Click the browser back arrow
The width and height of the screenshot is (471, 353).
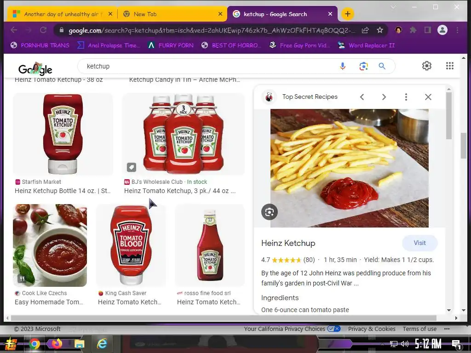pos(14,30)
